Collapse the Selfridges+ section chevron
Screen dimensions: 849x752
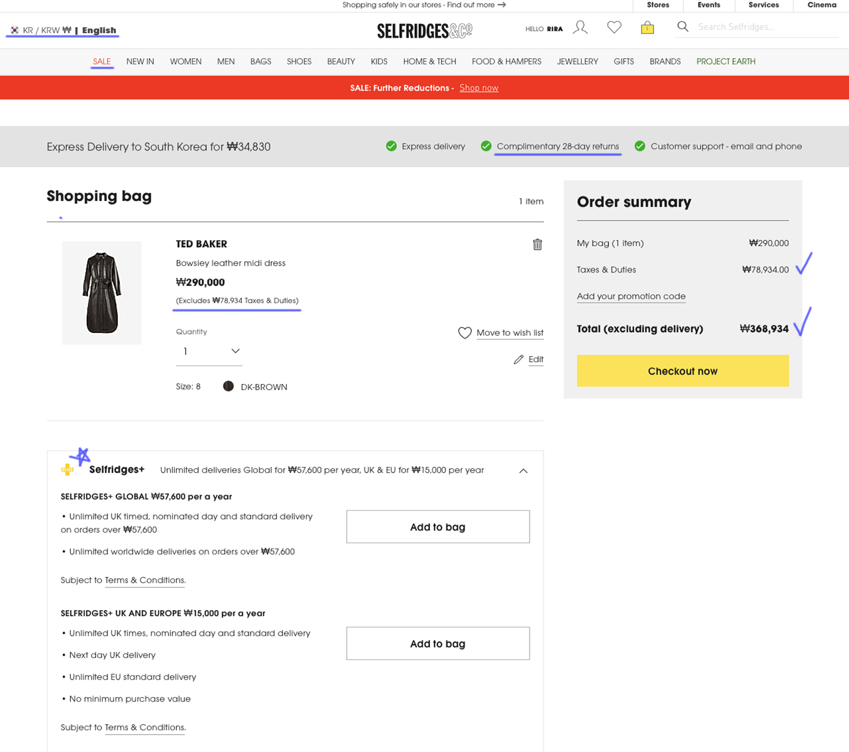(524, 471)
